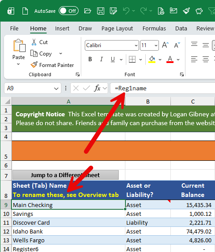Select row 12 header
Screen dimensions: 215x252
coord(6,231)
